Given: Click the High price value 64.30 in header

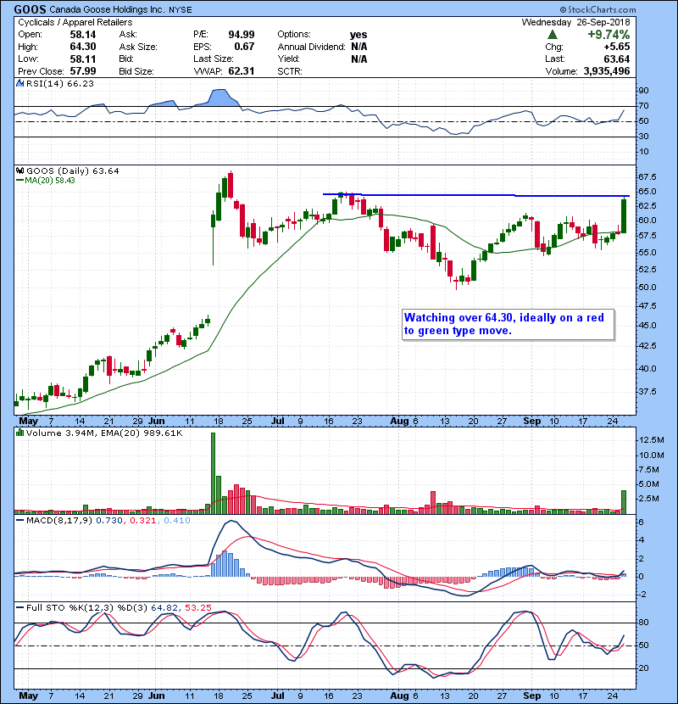Looking at the screenshot, I should 83,47.
